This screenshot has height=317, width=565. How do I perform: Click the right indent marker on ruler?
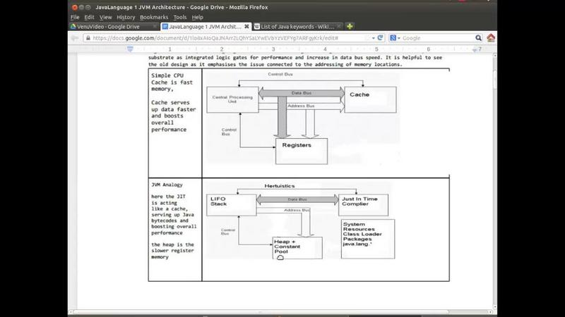click(475, 49)
